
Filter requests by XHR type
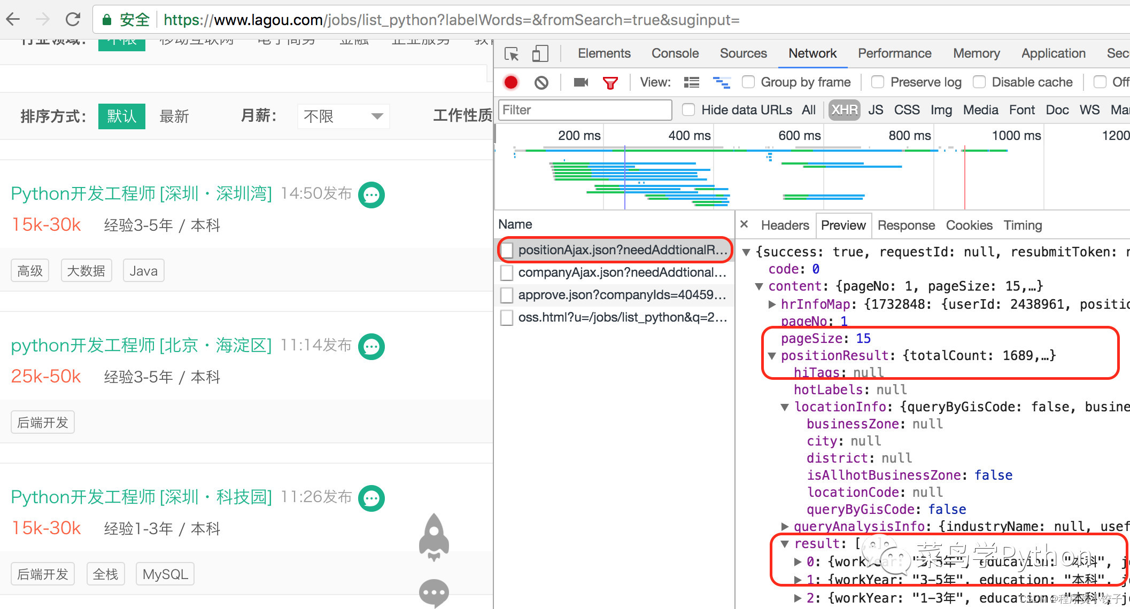point(844,110)
